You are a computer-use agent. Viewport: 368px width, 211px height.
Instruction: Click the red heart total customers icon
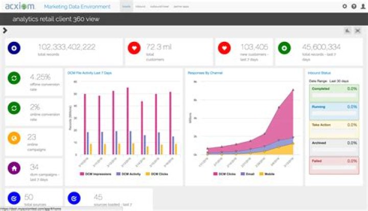tap(134, 49)
